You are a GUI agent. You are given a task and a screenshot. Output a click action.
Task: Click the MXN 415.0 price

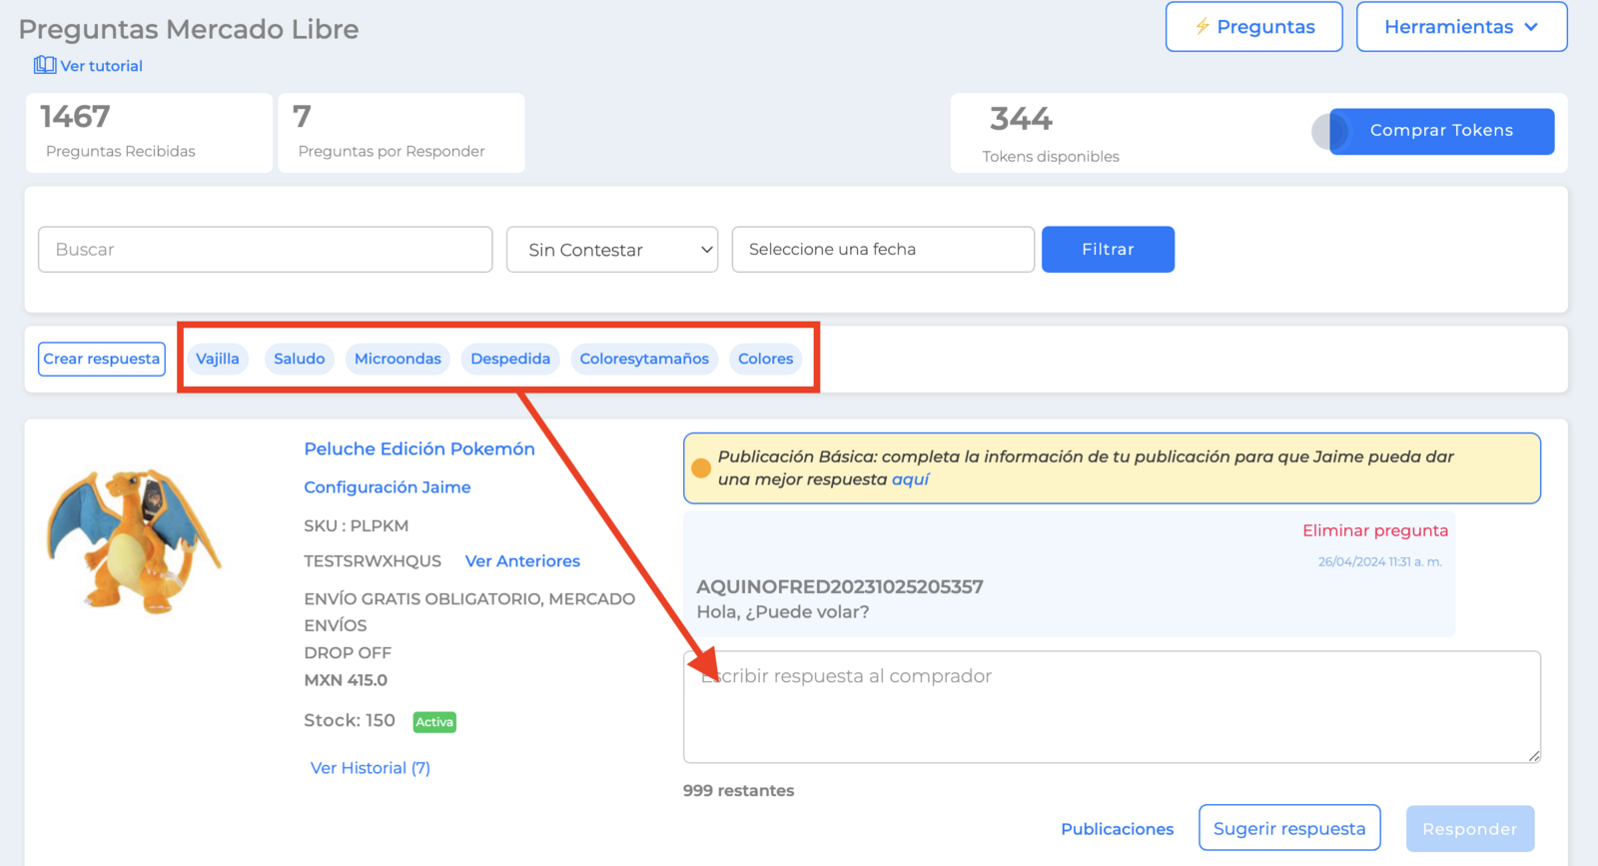pos(346,680)
